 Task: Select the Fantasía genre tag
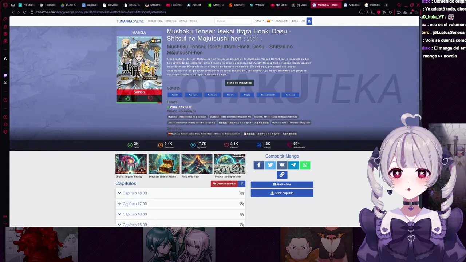click(212, 95)
